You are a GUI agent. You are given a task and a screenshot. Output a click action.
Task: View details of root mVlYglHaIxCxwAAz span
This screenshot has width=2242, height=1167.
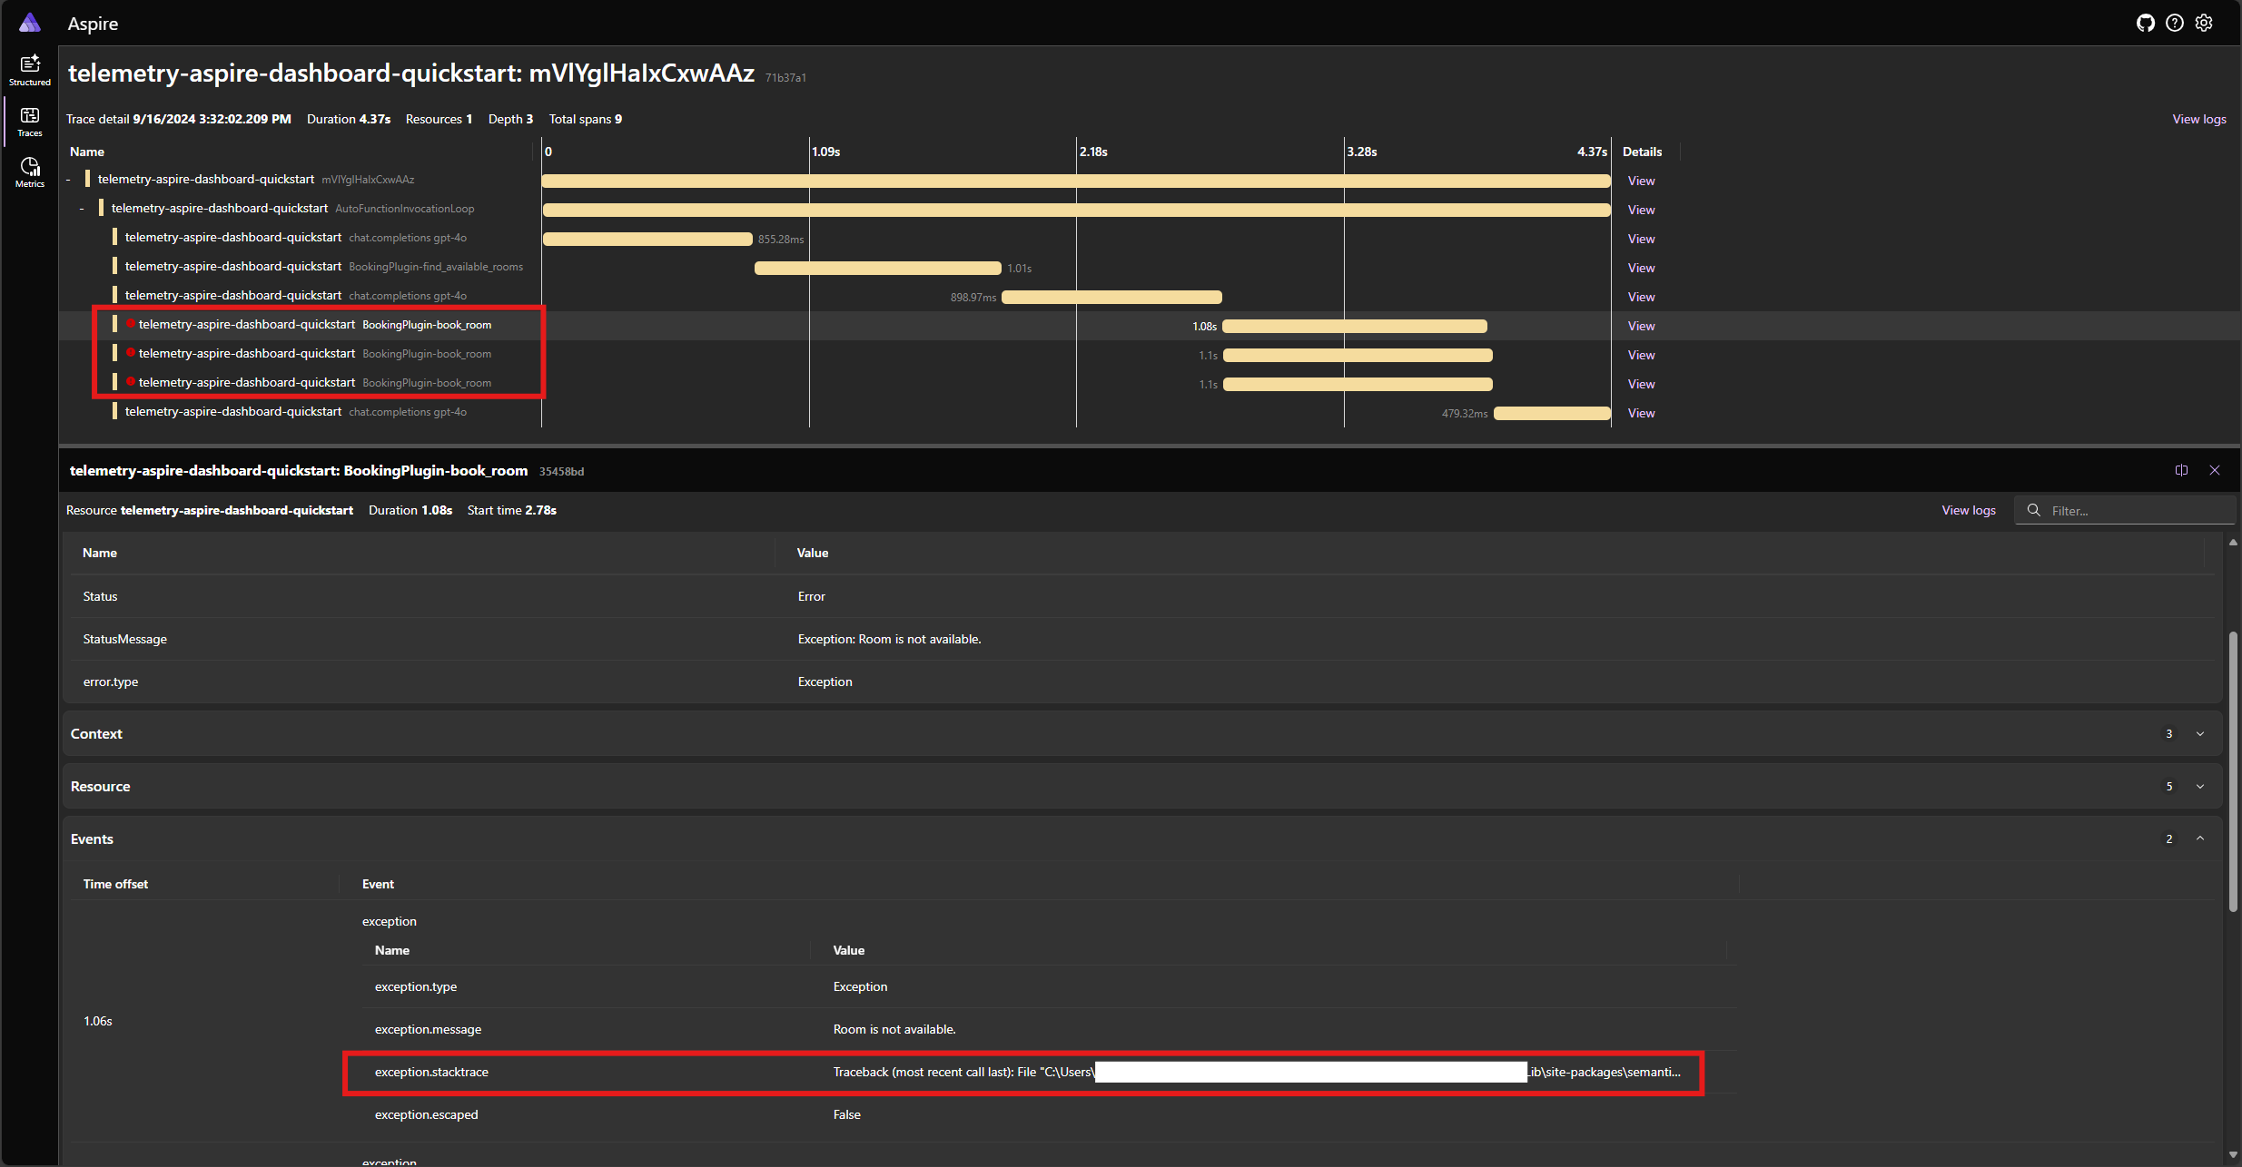(1641, 181)
